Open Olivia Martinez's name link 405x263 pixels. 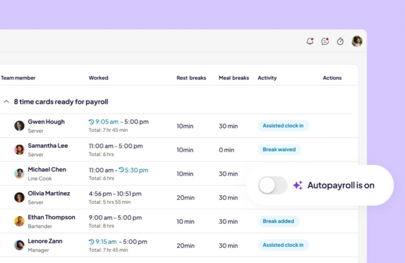click(x=49, y=193)
